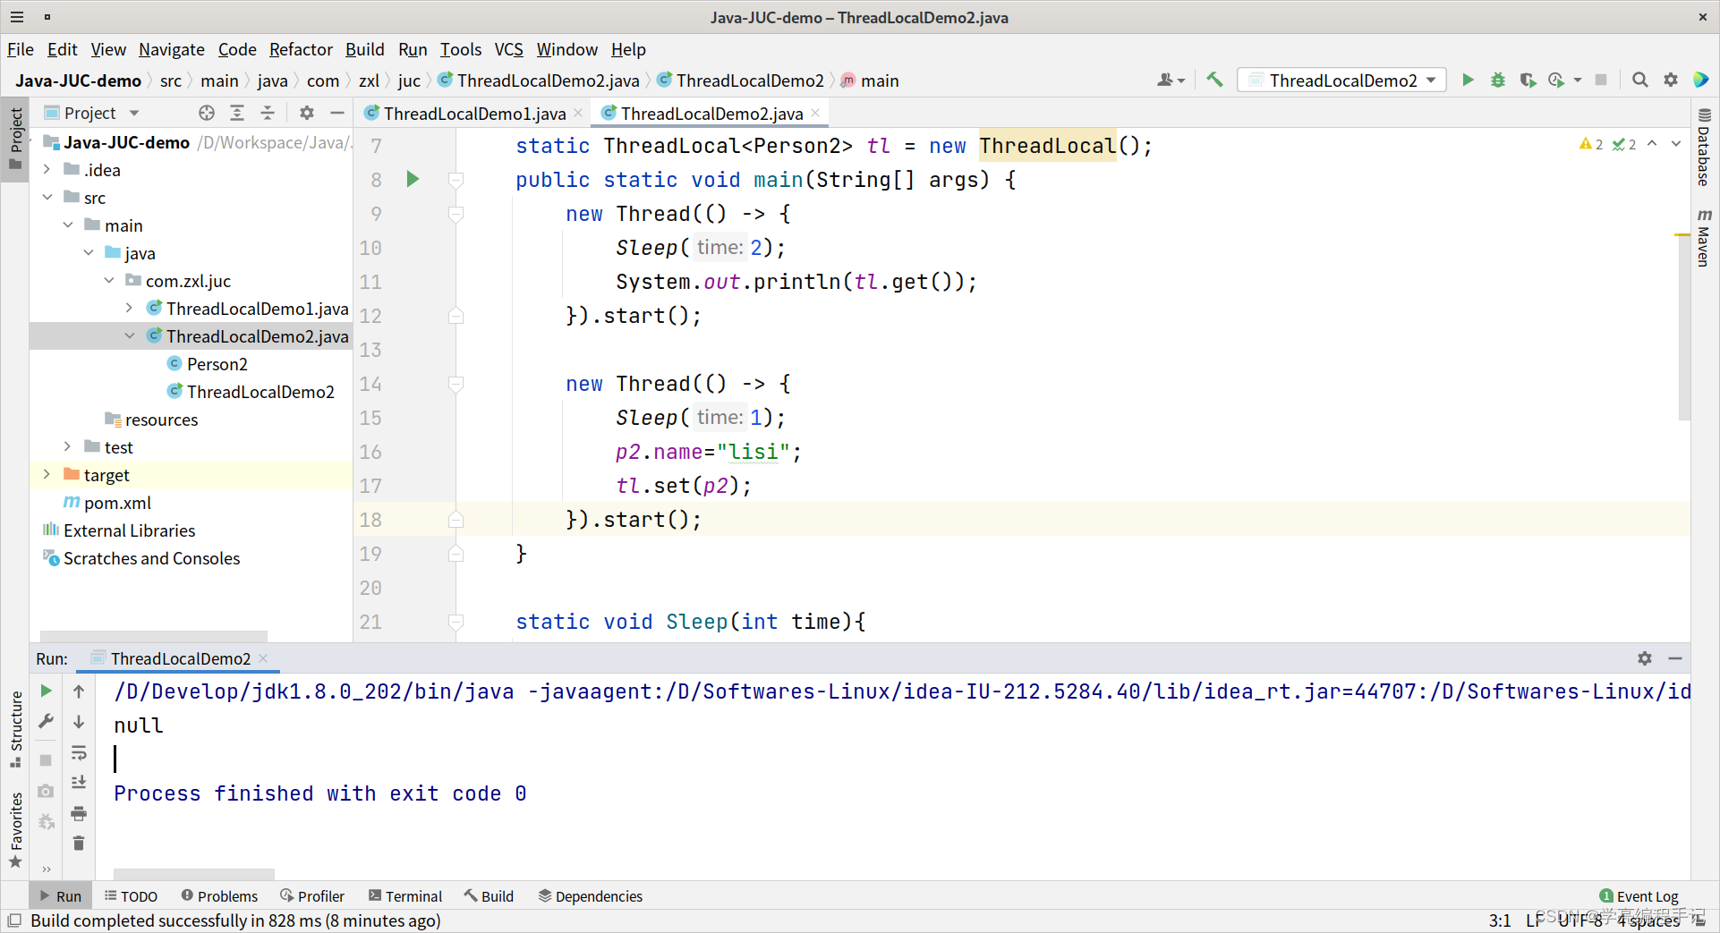Viewport: 1720px width, 933px height.
Task: Collapse the main folder node
Action: 68,225
